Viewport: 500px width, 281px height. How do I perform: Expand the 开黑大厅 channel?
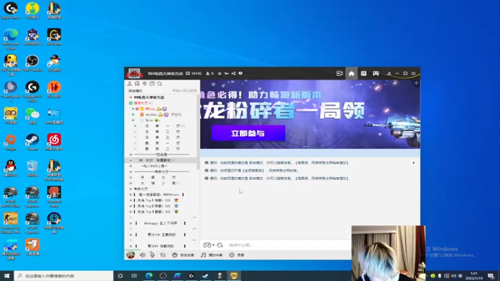click(131, 177)
